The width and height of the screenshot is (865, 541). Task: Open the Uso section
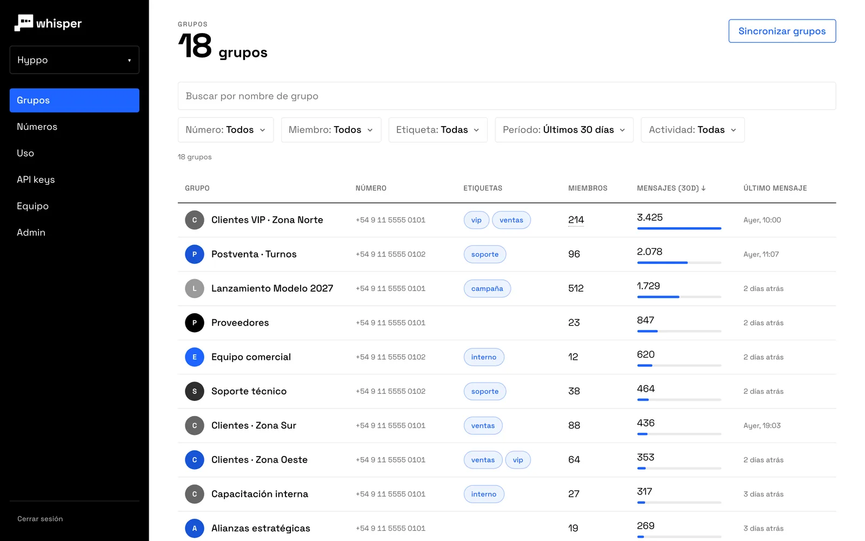tap(75, 153)
